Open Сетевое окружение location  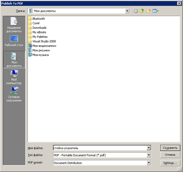pos(14,94)
